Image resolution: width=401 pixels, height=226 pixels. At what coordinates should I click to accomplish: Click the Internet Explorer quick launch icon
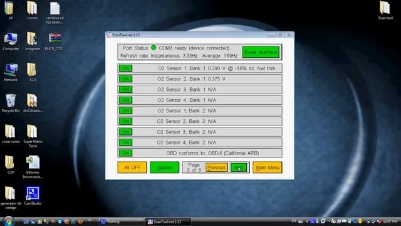point(73,222)
